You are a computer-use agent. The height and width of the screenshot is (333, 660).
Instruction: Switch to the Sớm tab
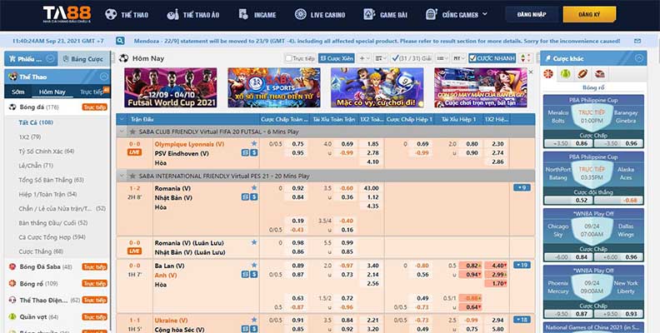pyautogui.click(x=18, y=92)
